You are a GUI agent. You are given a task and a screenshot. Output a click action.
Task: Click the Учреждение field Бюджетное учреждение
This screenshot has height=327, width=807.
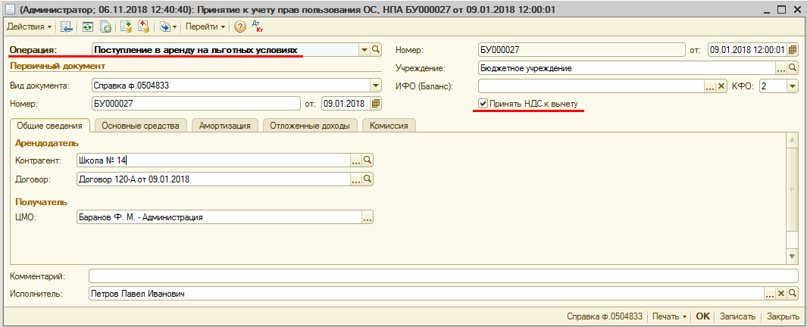click(627, 68)
